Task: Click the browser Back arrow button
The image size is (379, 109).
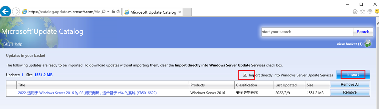Action: click(x=6, y=11)
